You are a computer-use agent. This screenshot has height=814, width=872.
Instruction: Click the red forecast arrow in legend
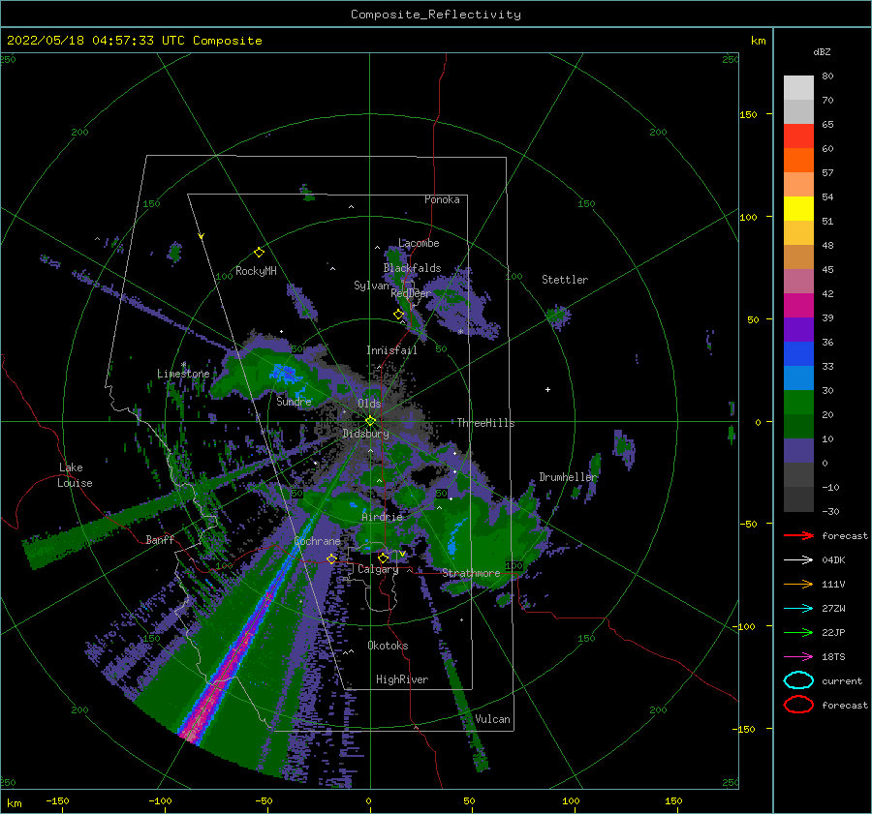click(798, 535)
